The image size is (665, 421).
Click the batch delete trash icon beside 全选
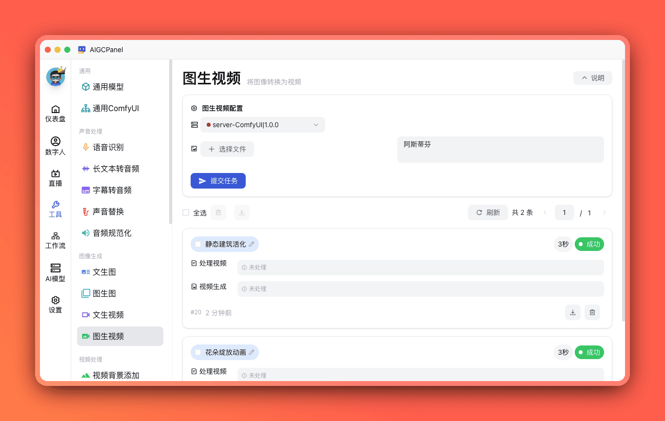tap(218, 212)
